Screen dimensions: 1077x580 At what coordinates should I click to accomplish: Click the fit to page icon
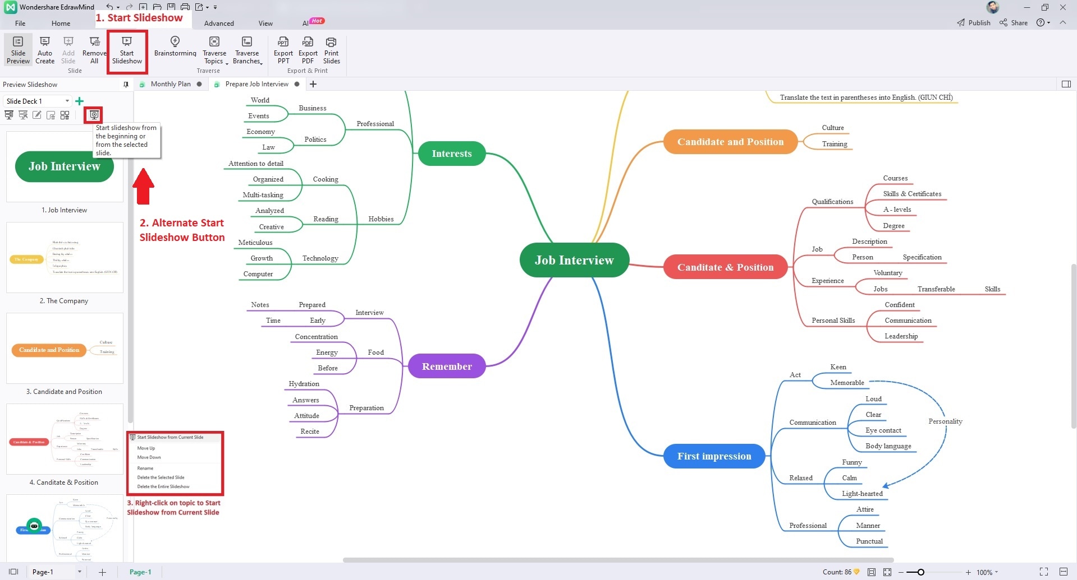pyautogui.click(x=872, y=572)
